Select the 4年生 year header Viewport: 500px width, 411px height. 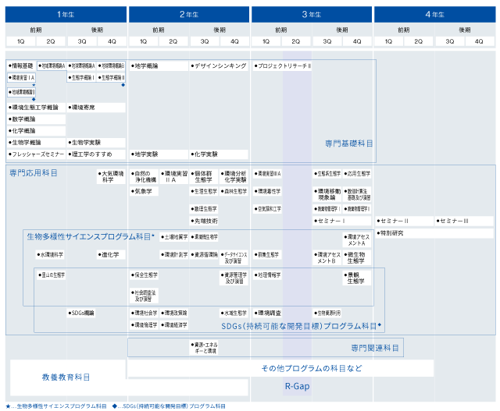[434, 14]
